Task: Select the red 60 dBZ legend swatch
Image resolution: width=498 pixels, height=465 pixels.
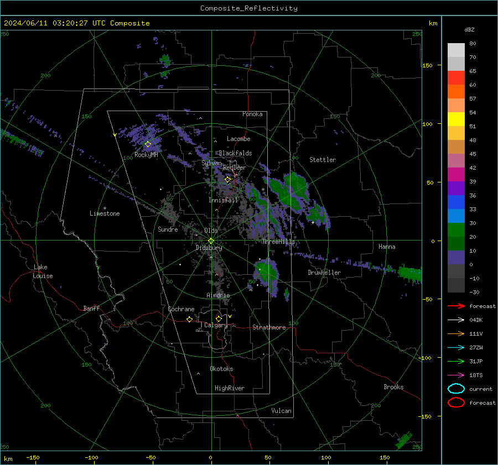Action: pos(456,78)
